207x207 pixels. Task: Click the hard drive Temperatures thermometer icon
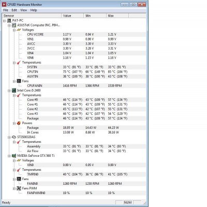tap(19, 142)
